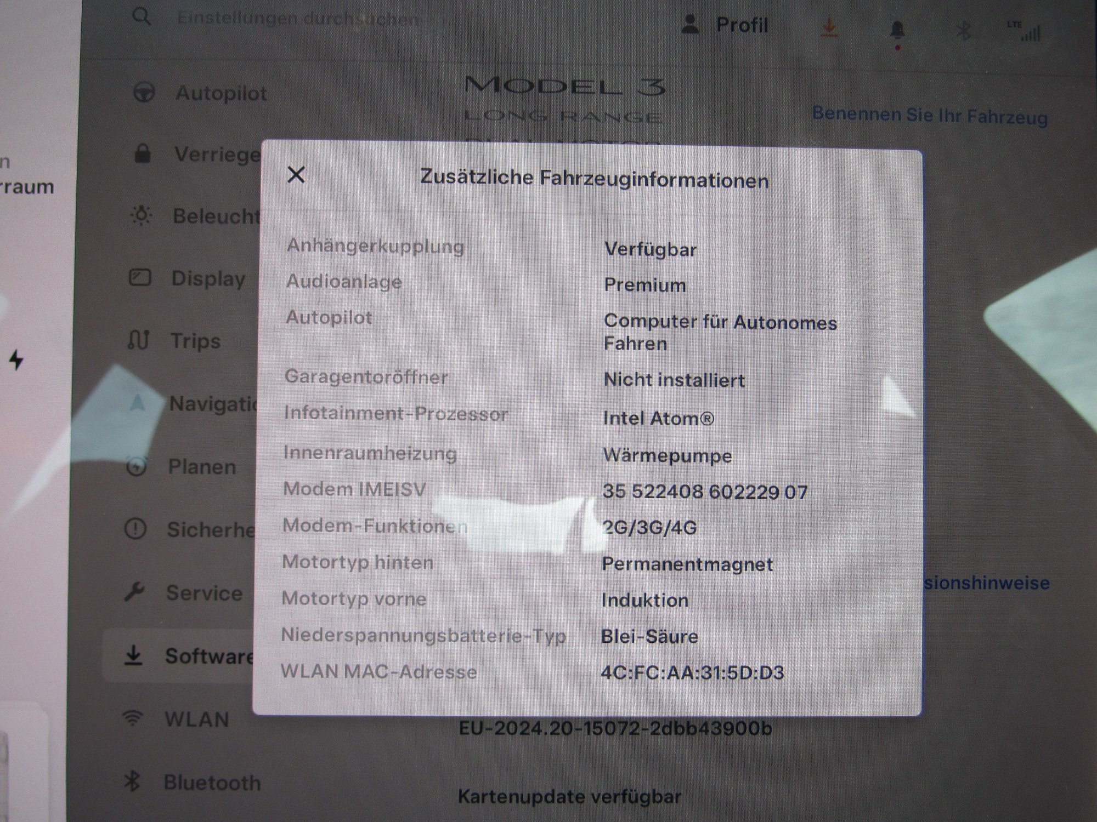The width and height of the screenshot is (1097, 822).
Task: Click the Nicht installiert value
Action: pyautogui.click(x=674, y=380)
